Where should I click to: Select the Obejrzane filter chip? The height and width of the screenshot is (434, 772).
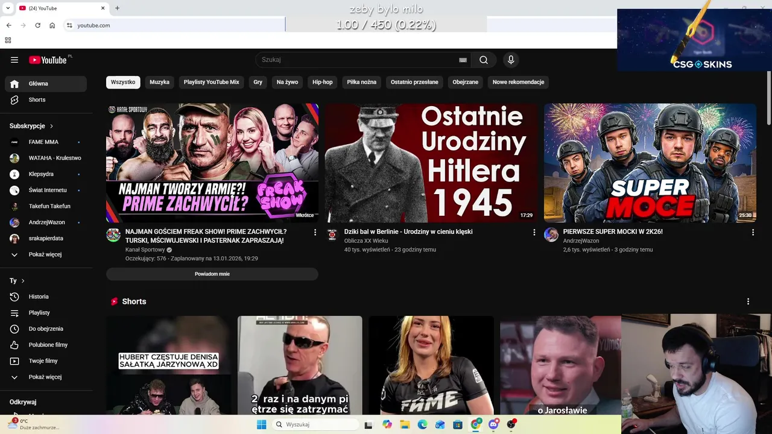pyautogui.click(x=466, y=82)
